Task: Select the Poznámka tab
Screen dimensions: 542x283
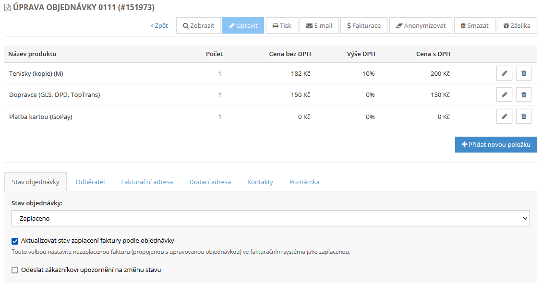Action: point(304,182)
